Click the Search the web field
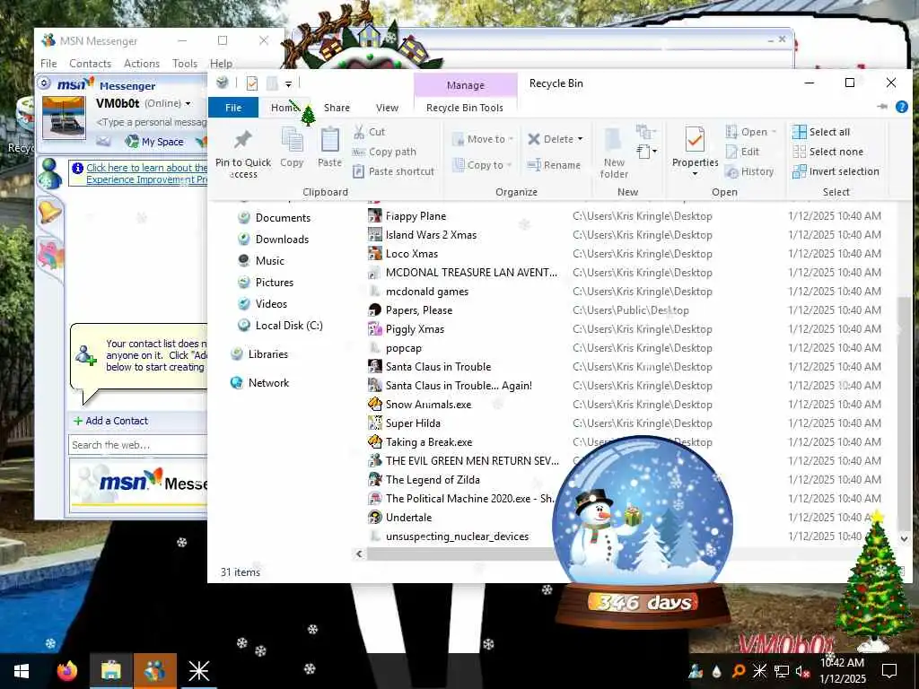The width and height of the screenshot is (919, 689). click(138, 445)
